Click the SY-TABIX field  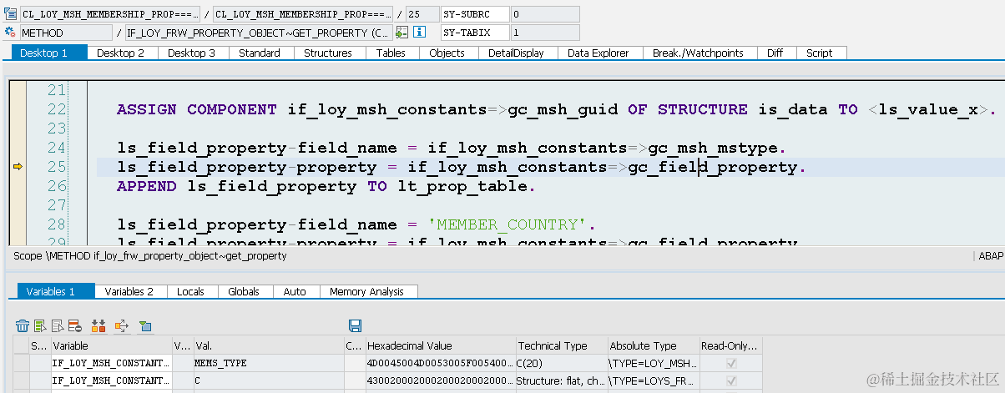[475, 33]
